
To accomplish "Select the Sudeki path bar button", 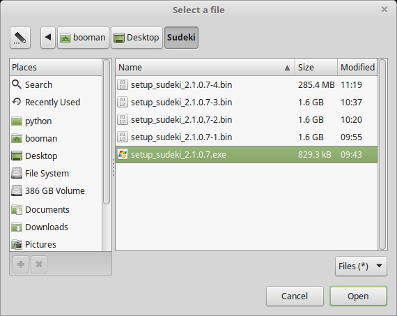I will coord(181,38).
